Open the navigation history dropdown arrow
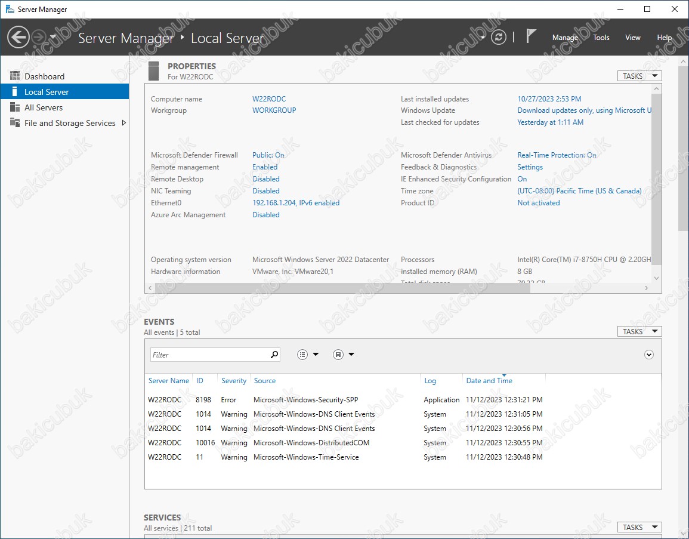This screenshot has height=539, width=689. [x=53, y=37]
